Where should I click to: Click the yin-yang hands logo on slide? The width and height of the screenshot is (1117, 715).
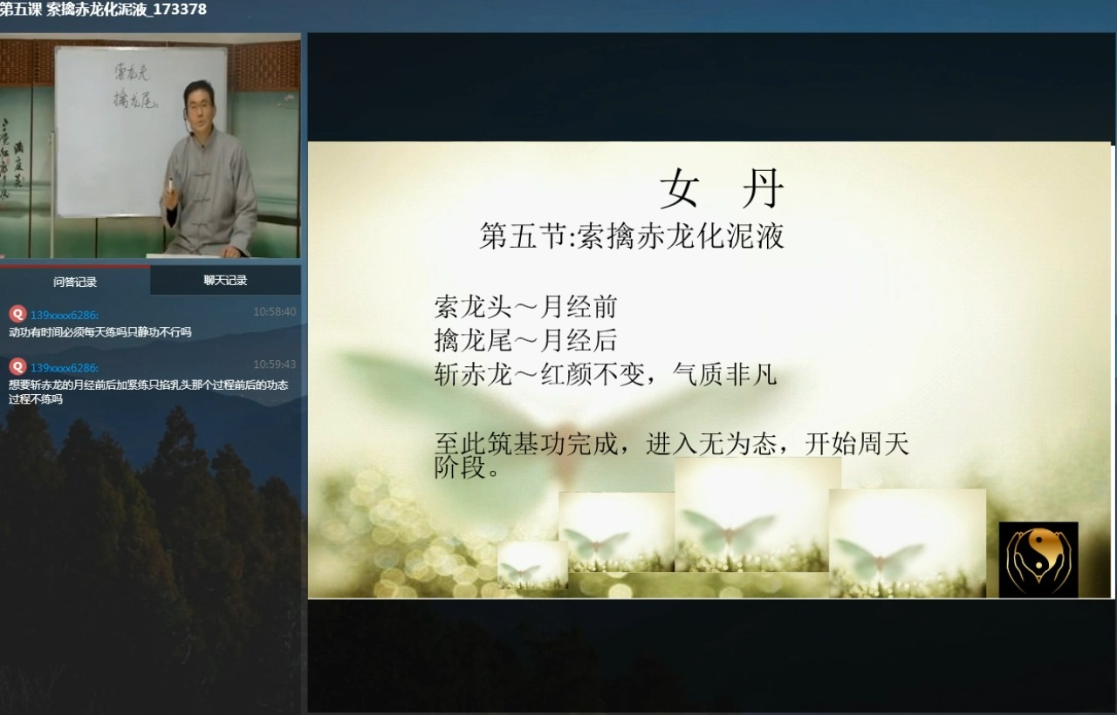tap(1038, 560)
